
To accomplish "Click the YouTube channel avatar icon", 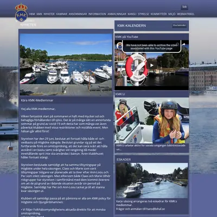I will click(119, 46).
